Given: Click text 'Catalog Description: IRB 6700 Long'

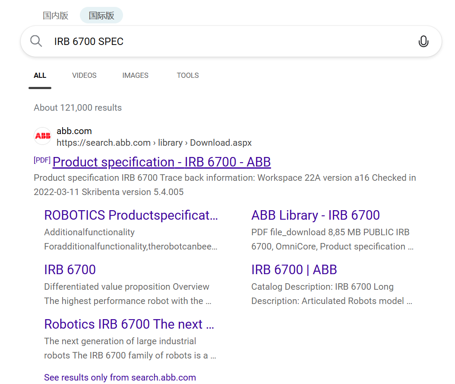Looking at the screenshot, I should (x=322, y=287).
